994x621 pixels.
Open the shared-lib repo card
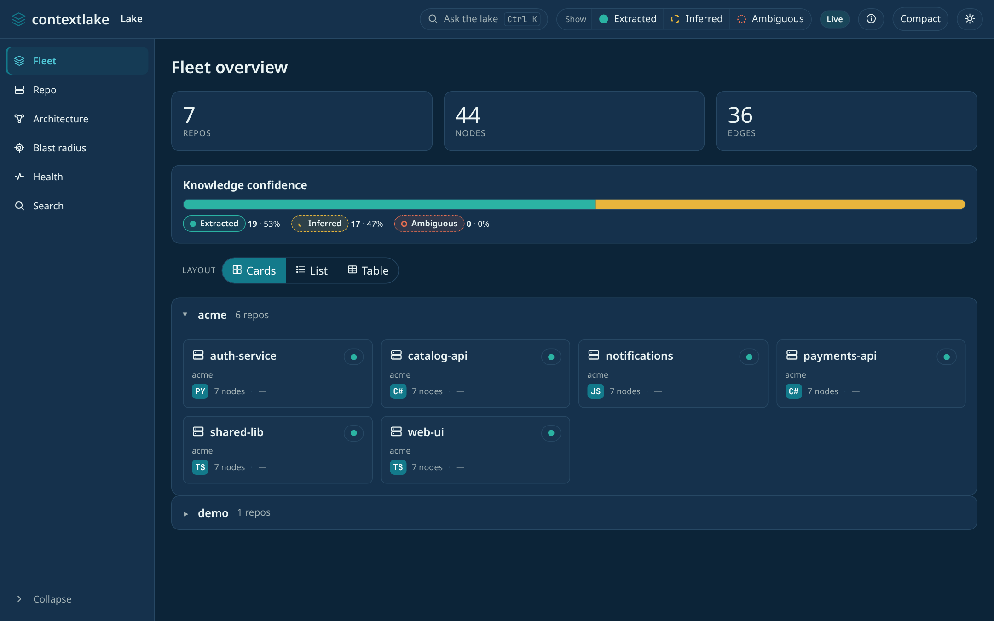(277, 450)
